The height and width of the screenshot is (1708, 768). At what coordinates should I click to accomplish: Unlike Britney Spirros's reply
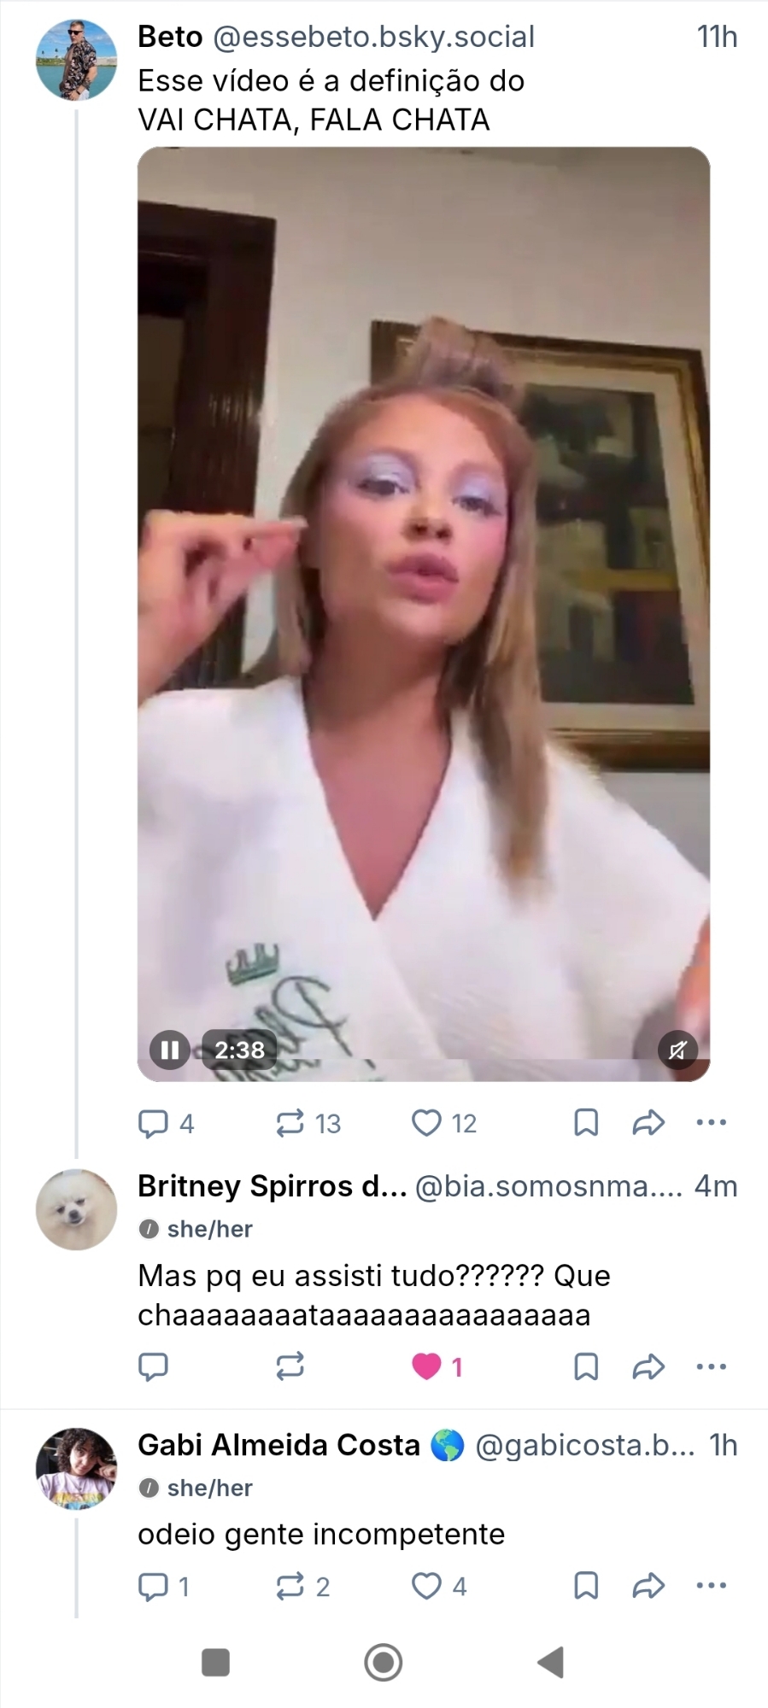click(x=426, y=1367)
